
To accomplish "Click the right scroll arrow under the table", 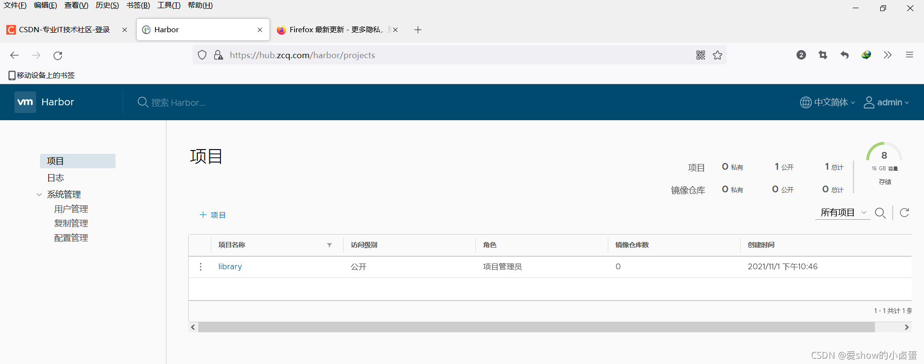I will pyautogui.click(x=907, y=327).
